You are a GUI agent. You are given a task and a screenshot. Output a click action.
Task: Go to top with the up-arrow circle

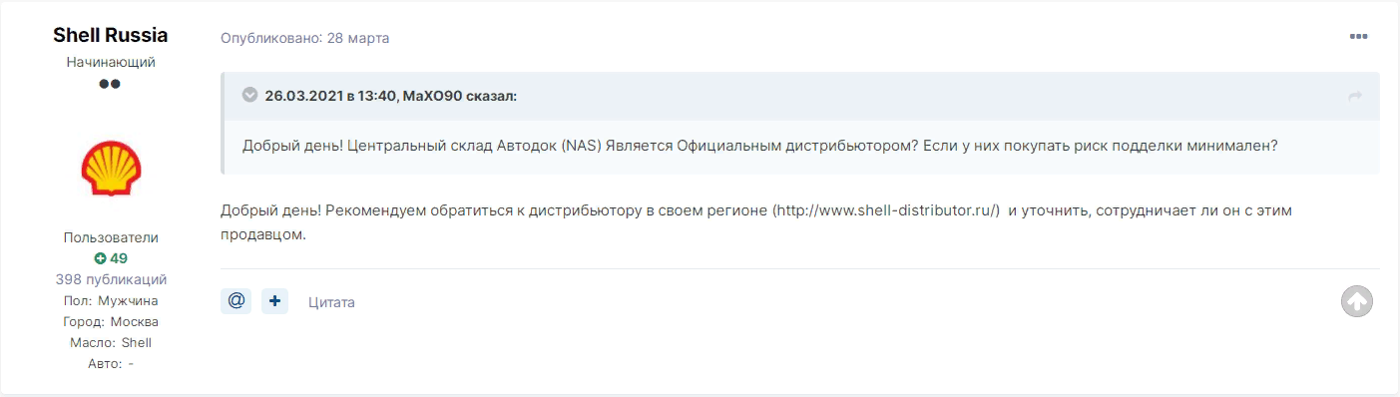[x=1357, y=301]
